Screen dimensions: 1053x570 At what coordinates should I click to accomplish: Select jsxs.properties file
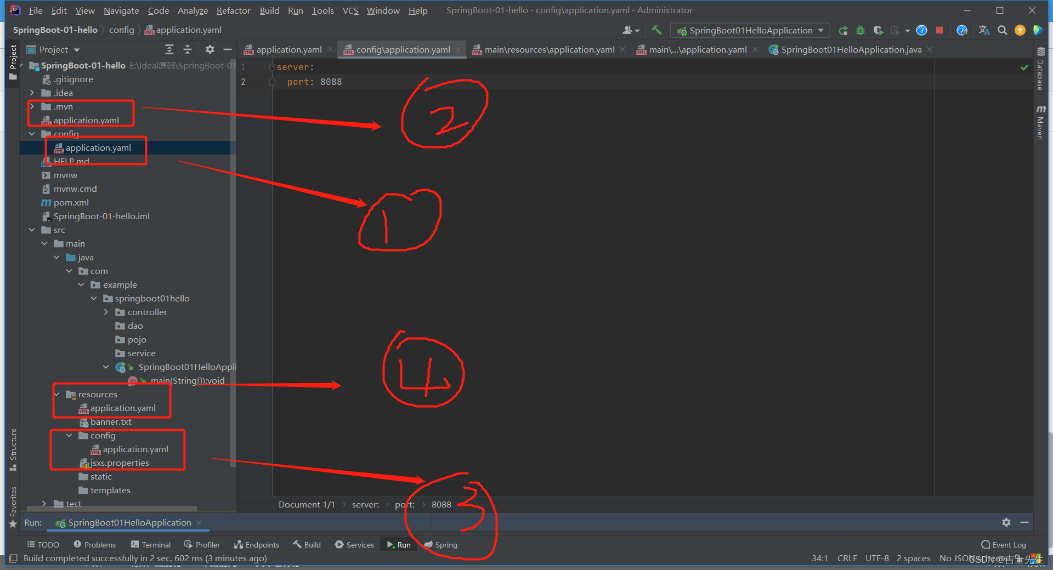click(120, 463)
